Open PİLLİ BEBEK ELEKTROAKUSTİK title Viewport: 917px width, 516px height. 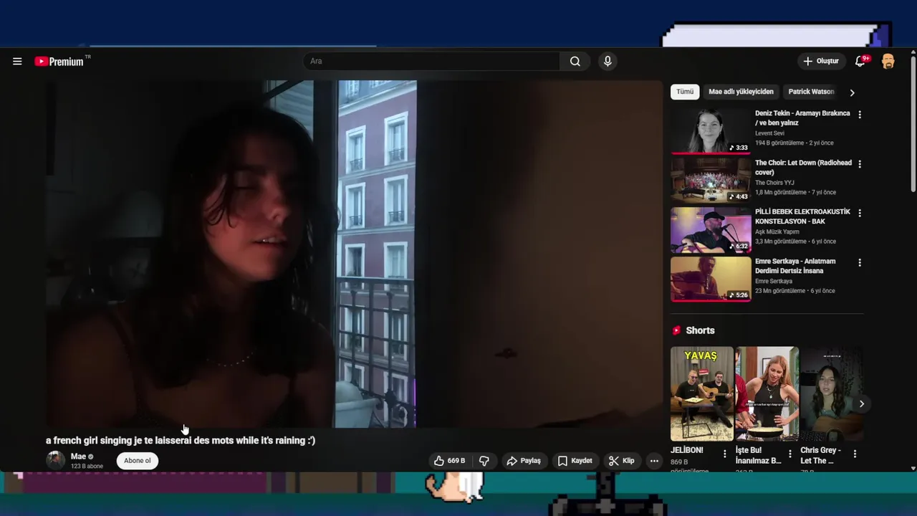tap(802, 216)
